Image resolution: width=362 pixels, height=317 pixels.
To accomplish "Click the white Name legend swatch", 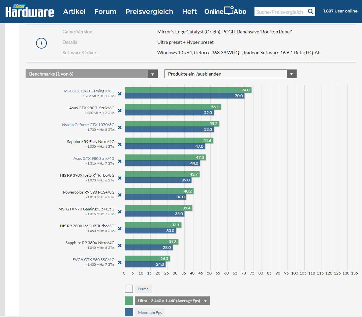I will pyautogui.click(x=129, y=289).
